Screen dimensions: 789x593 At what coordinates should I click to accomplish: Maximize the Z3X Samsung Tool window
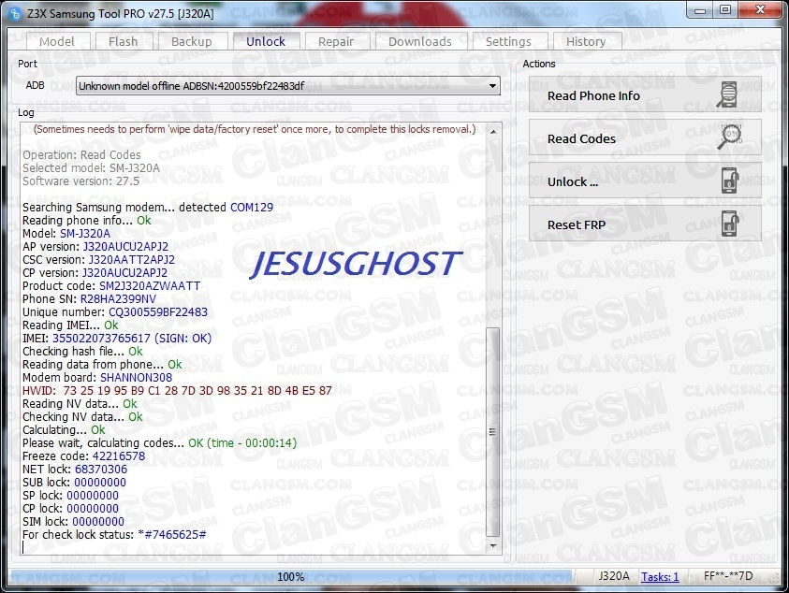point(725,9)
